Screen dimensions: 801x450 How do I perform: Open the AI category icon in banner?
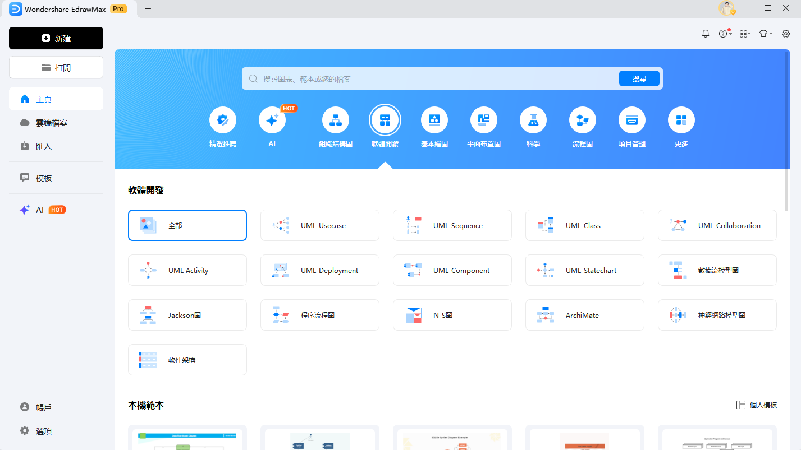[x=272, y=120]
